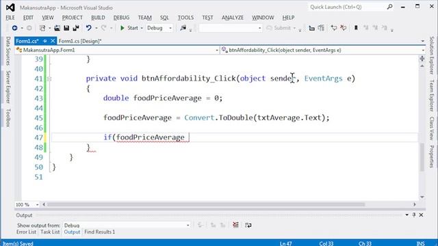Collapse the btnAffordability_Click method outline
Viewport: 438px width, 246px height.
49,79
